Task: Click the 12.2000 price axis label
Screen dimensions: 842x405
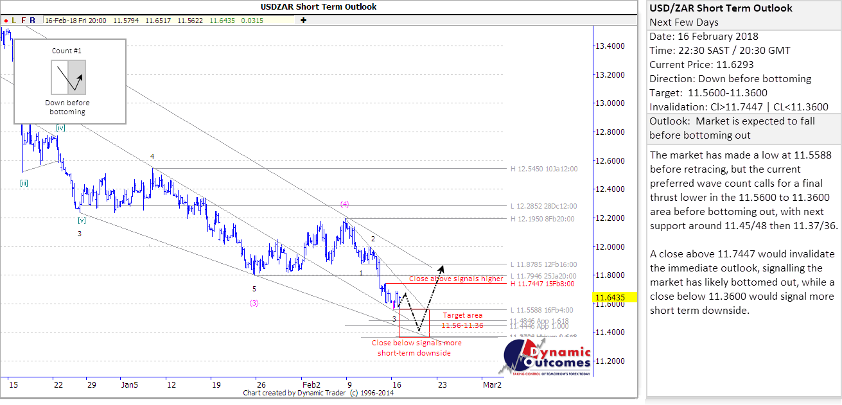Action: pos(610,218)
